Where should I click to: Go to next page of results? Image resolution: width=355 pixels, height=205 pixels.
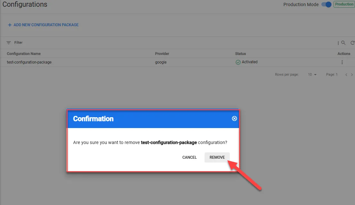[x=352, y=75]
